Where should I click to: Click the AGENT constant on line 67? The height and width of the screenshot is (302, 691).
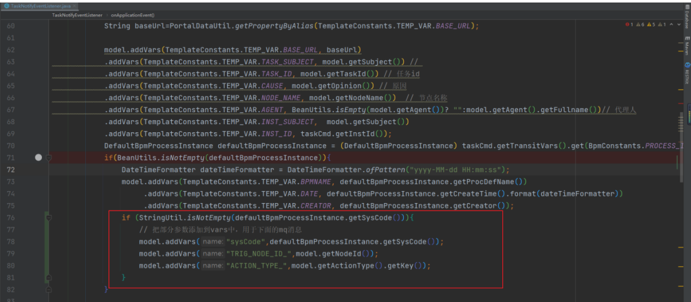pyautogui.click(x=272, y=110)
